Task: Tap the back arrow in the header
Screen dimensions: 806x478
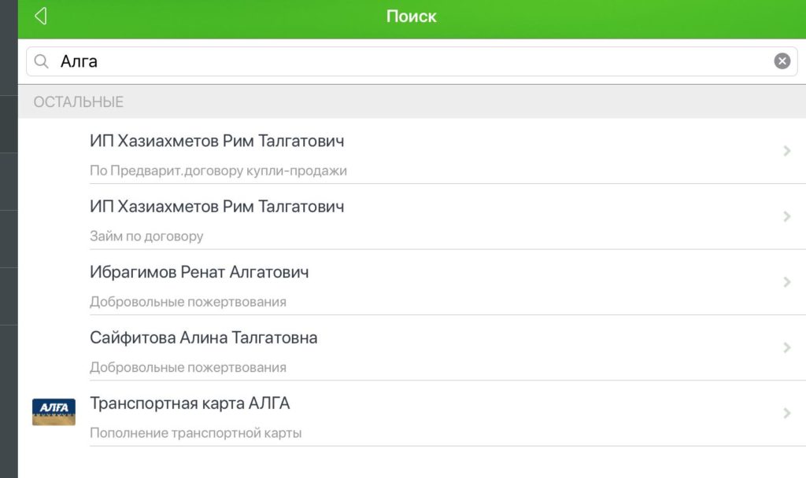Action: pyautogui.click(x=41, y=17)
